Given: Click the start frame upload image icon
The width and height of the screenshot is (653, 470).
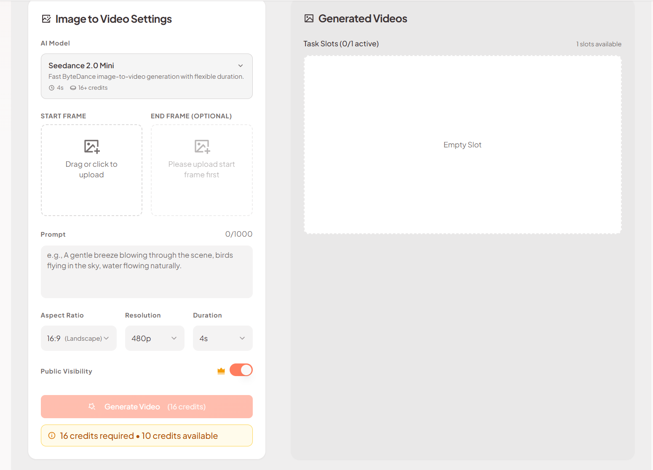Looking at the screenshot, I should pos(91,147).
